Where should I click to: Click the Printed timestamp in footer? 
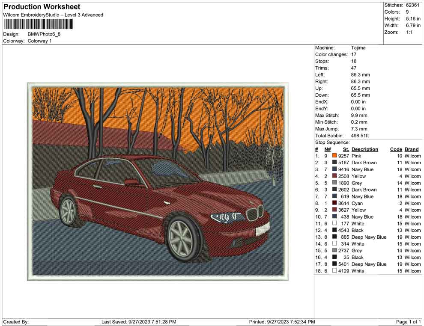282,322
